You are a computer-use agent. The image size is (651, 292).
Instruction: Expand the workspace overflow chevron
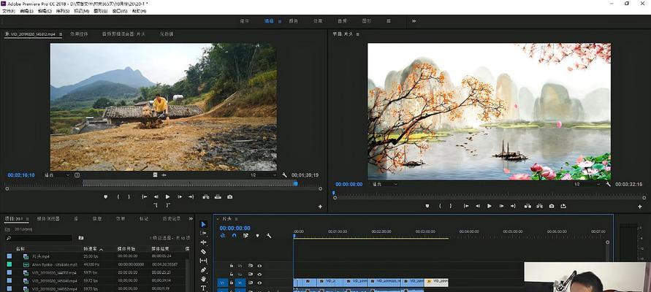tap(414, 20)
